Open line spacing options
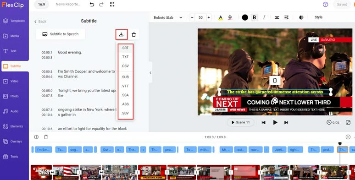 [286, 17]
